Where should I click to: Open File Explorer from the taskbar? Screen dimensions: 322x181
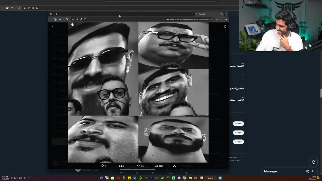(x=190, y=178)
